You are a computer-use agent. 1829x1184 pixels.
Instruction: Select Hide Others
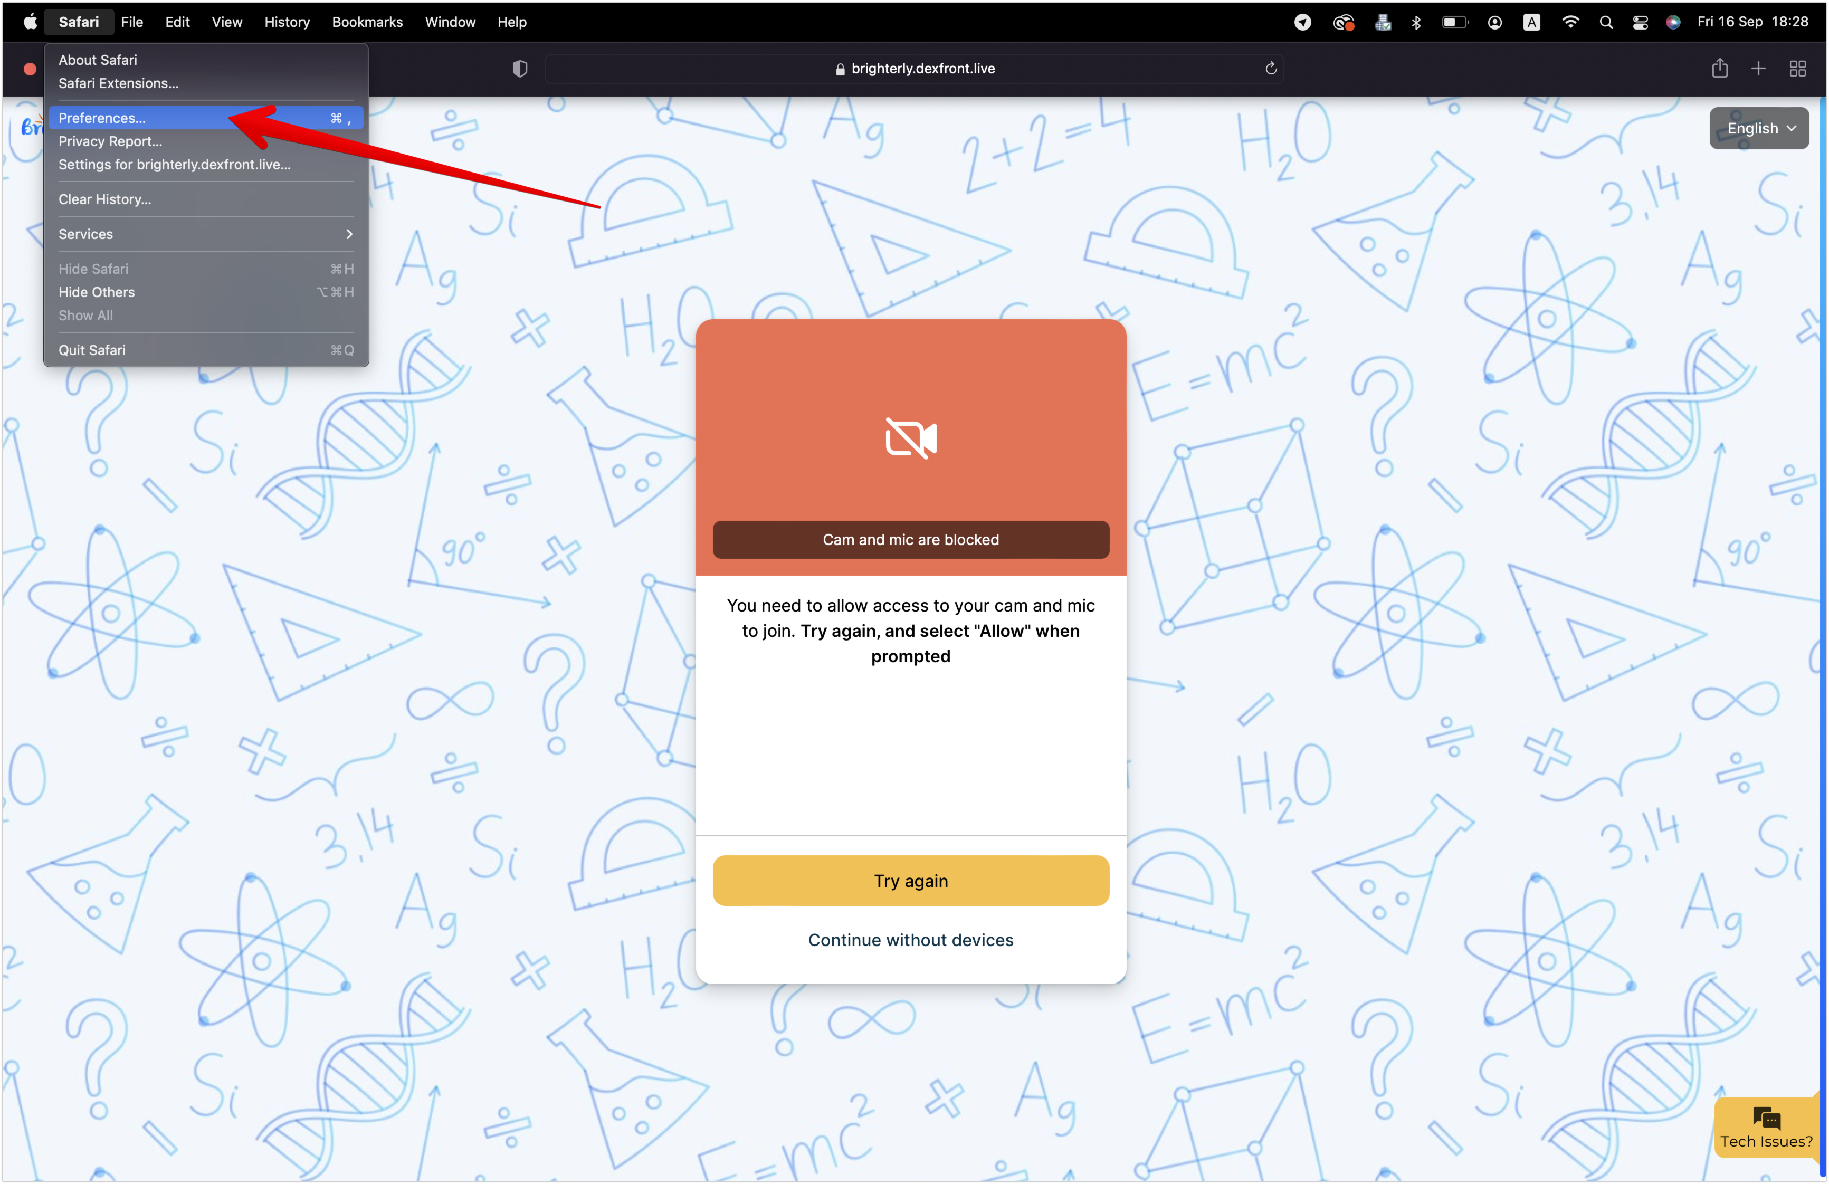[x=206, y=292]
